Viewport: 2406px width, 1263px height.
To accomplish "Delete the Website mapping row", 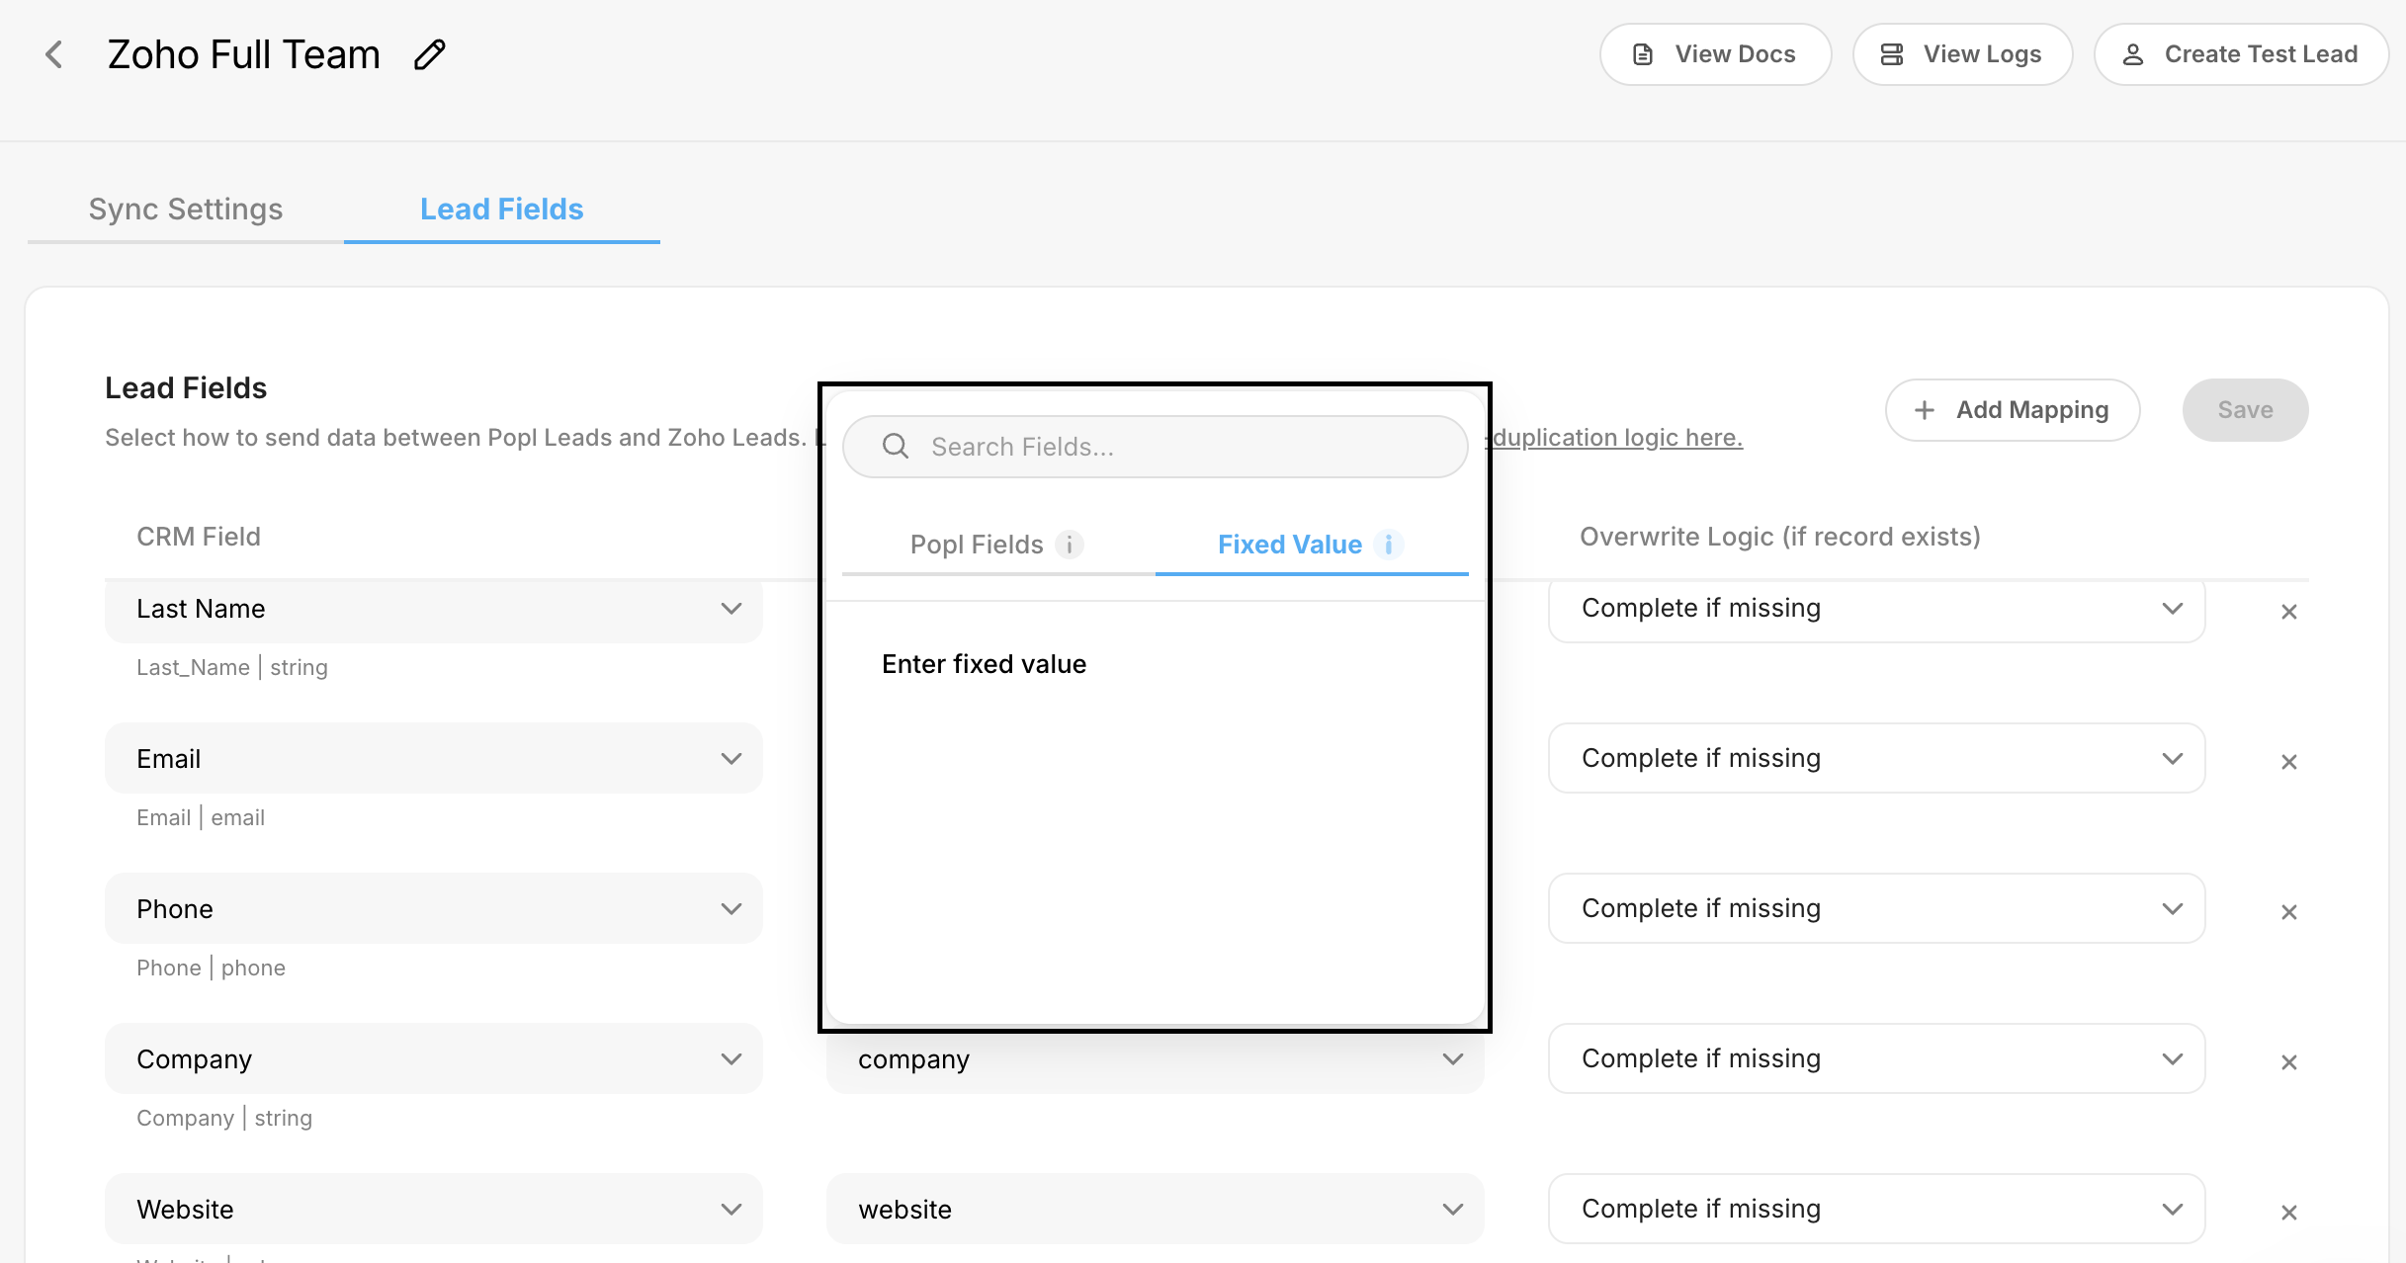I will click(x=2288, y=1213).
